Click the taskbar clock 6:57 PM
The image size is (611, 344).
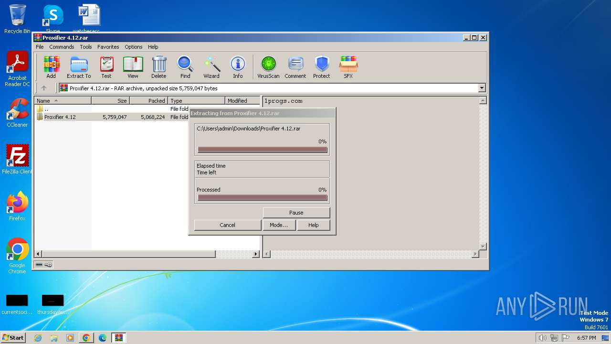[586, 338]
